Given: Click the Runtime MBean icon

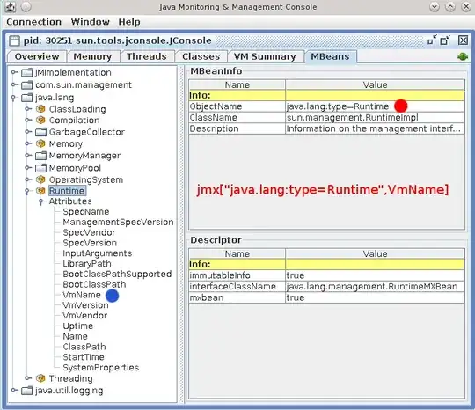Looking at the screenshot, I should pyautogui.click(x=40, y=191).
